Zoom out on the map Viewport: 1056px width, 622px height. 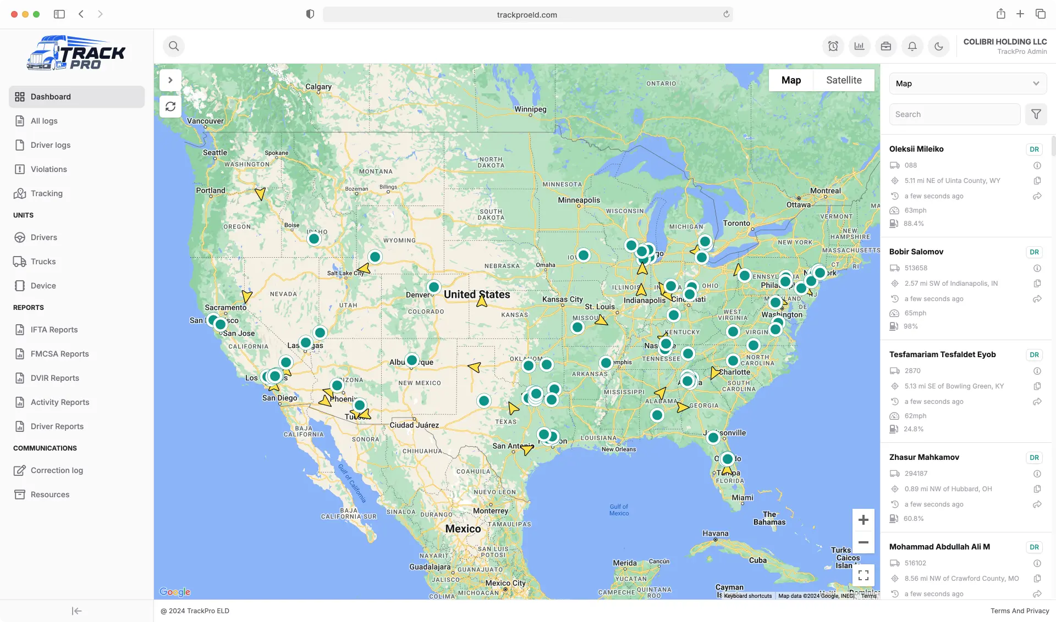864,542
